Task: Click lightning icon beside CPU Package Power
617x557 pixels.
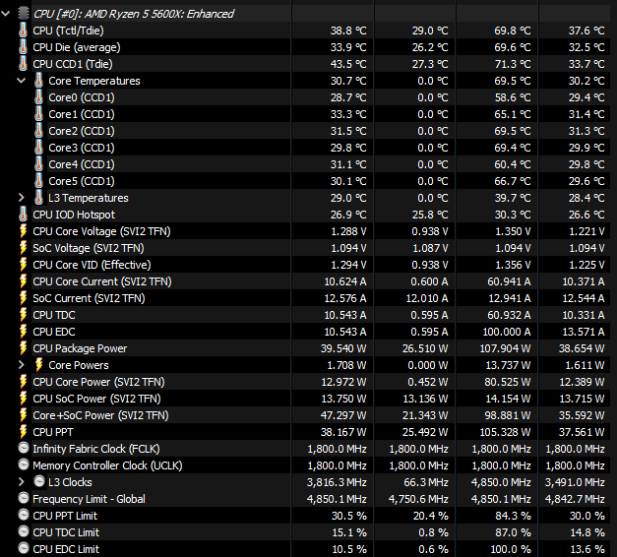Action: click(x=24, y=348)
